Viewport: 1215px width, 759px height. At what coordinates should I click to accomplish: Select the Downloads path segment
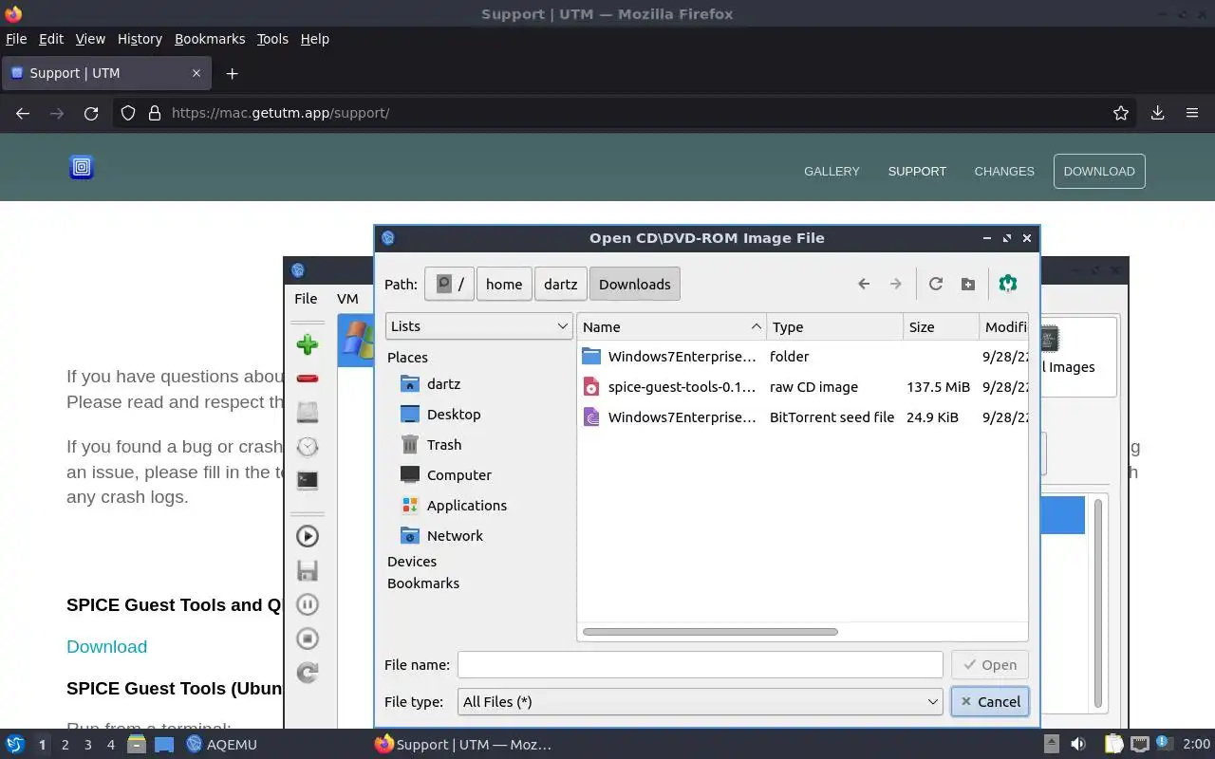(x=634, y=284)
